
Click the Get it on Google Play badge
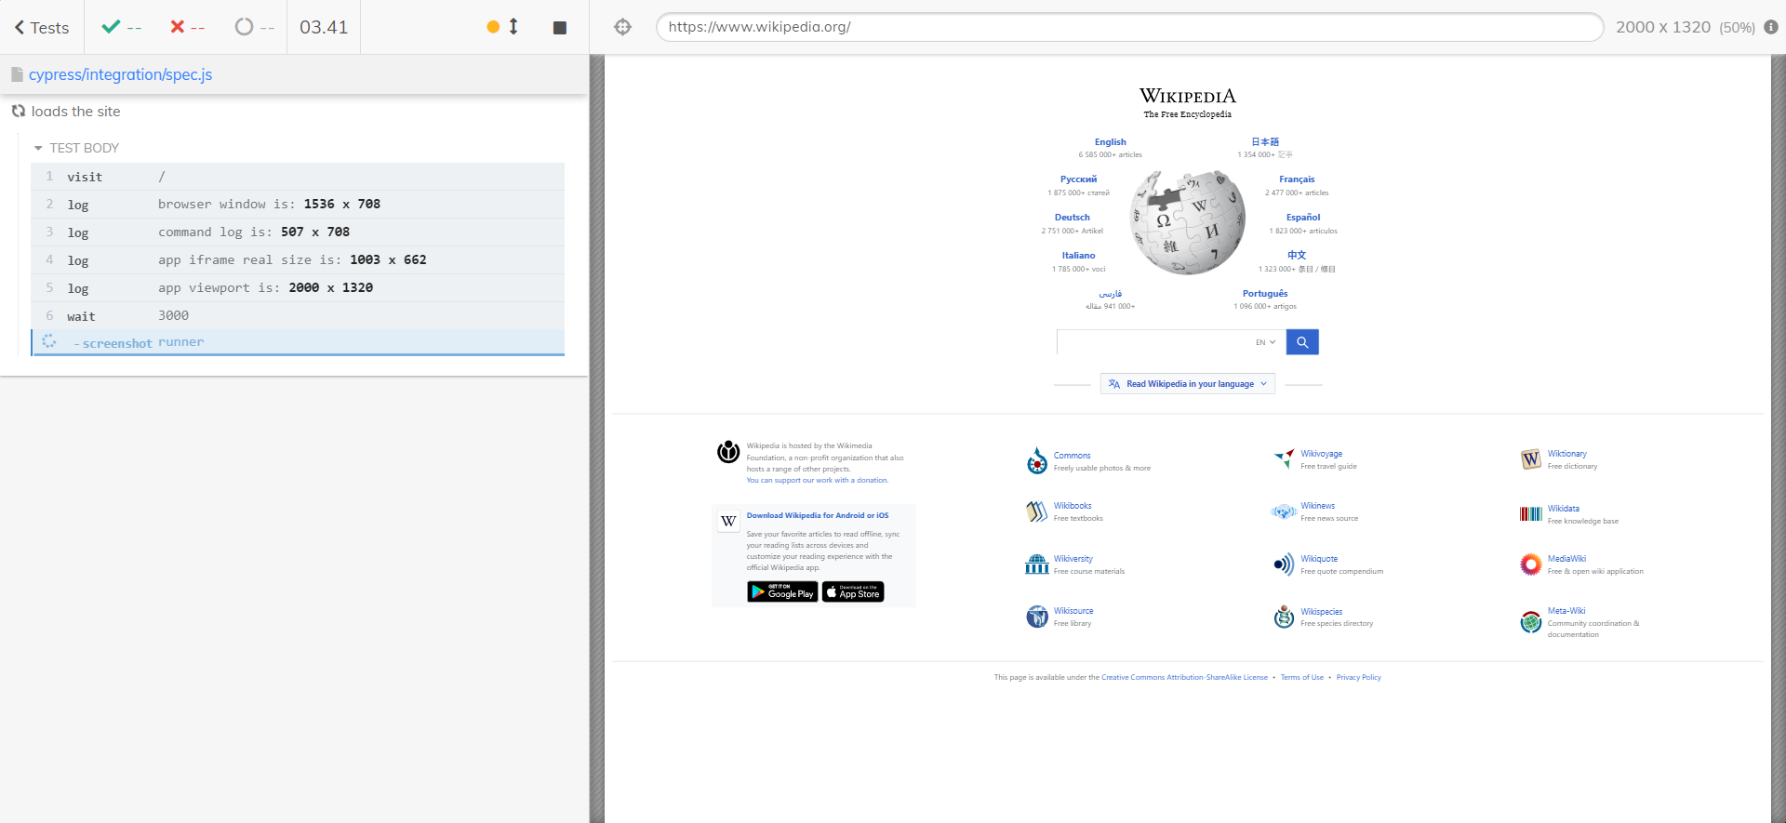click(x=782, y=592)
